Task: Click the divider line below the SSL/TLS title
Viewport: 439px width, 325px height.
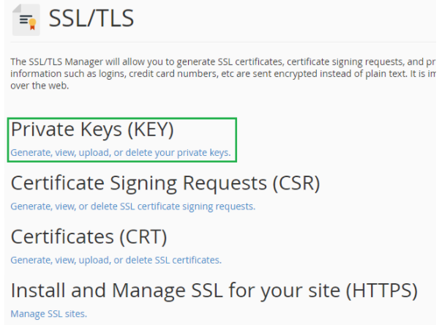Action: (x=219, y=42)
